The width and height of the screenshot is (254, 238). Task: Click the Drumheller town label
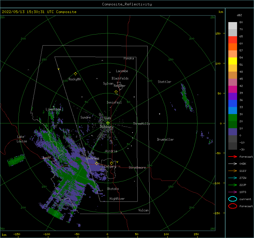click(x=165, y=140)
